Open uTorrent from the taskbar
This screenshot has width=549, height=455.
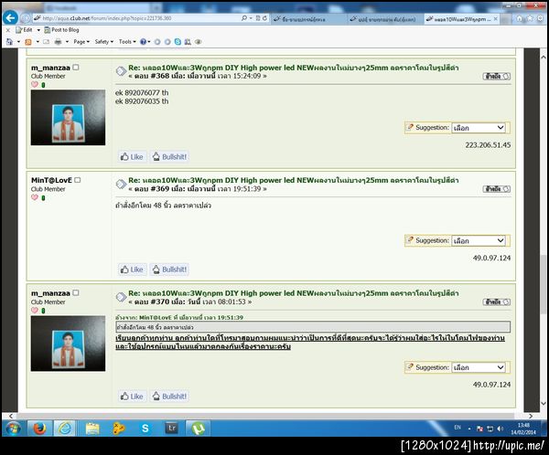(x=199, y=429)
